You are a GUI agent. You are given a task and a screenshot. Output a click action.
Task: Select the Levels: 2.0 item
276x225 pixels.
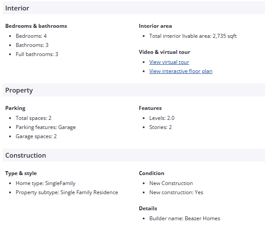(x=162, y=118)
